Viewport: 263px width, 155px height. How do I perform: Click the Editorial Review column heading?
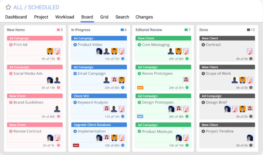pos(149,30)
